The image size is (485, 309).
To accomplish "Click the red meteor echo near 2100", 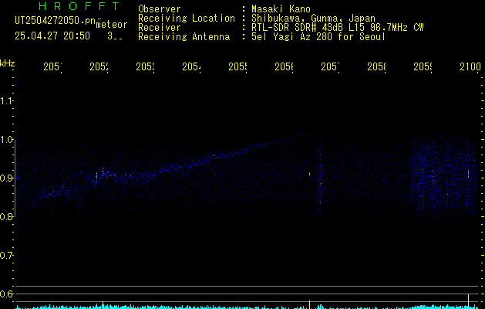I will (x=468, y=175).
